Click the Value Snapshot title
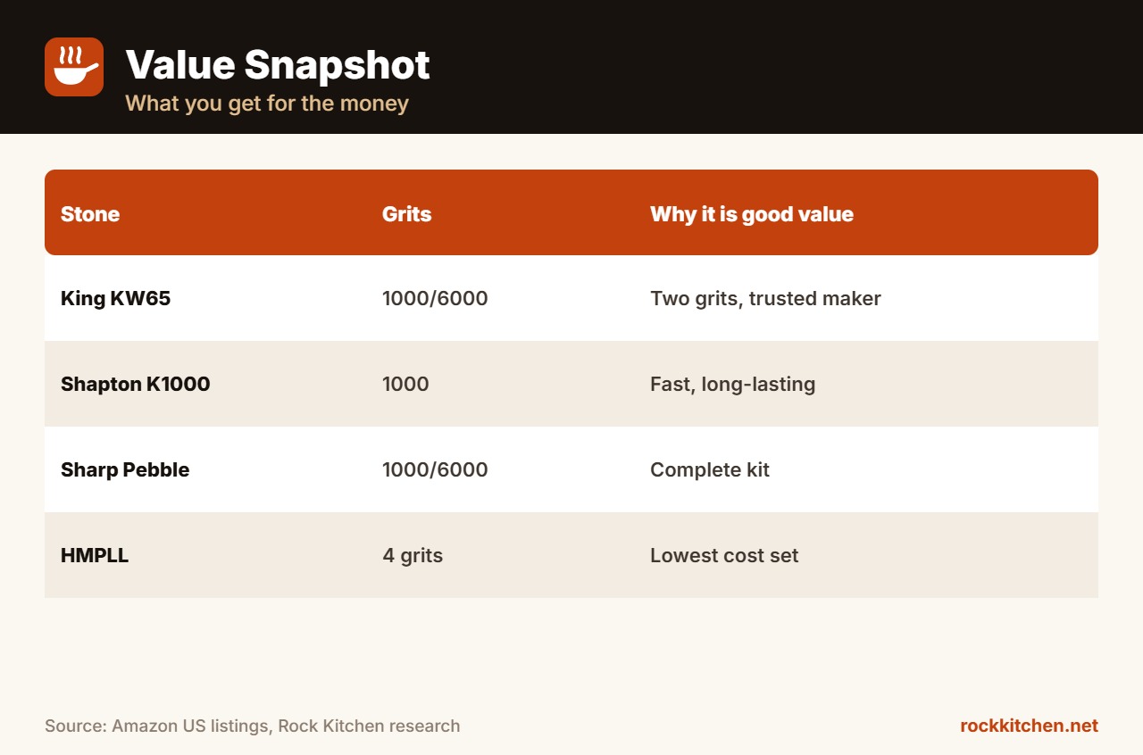Viewport: 1143px width, 755px height. 278,64
